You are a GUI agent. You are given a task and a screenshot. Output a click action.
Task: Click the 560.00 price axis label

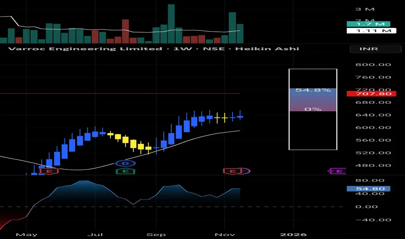coord(373,140)
